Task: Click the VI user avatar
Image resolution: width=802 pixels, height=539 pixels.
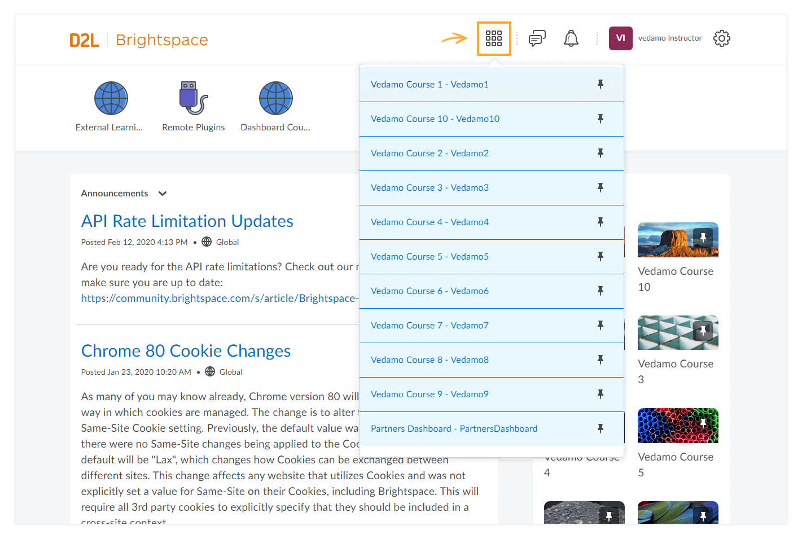Action: [x=621, y=38]
